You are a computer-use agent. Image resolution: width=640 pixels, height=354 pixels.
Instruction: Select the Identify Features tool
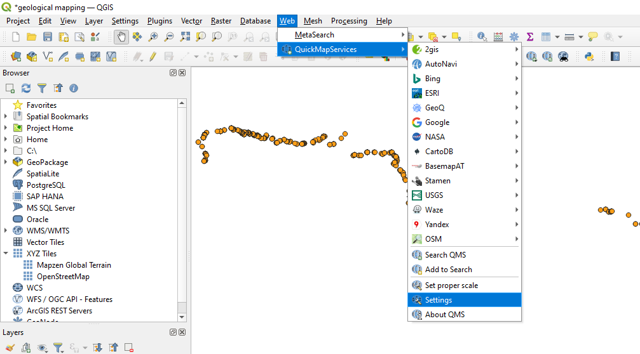point(482,37)
